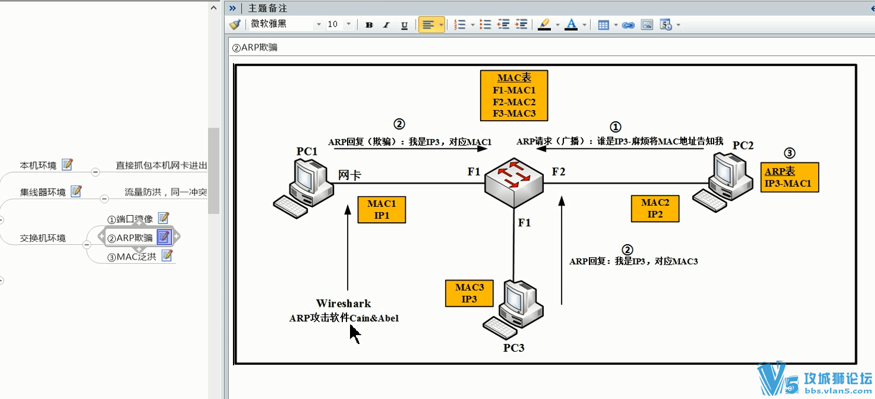Click the ②ARP欺骗 heading in the notes
This screenshot has width=875, height=399.
(x=255, y=48)
